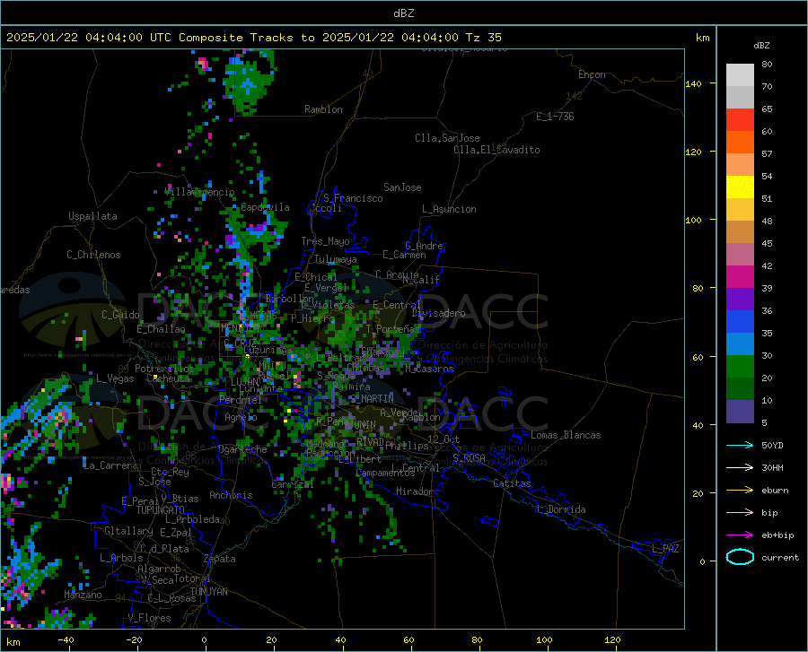Click the cyan 50YD arrow legend icon
808x652 pixels.
coord(740,445)
